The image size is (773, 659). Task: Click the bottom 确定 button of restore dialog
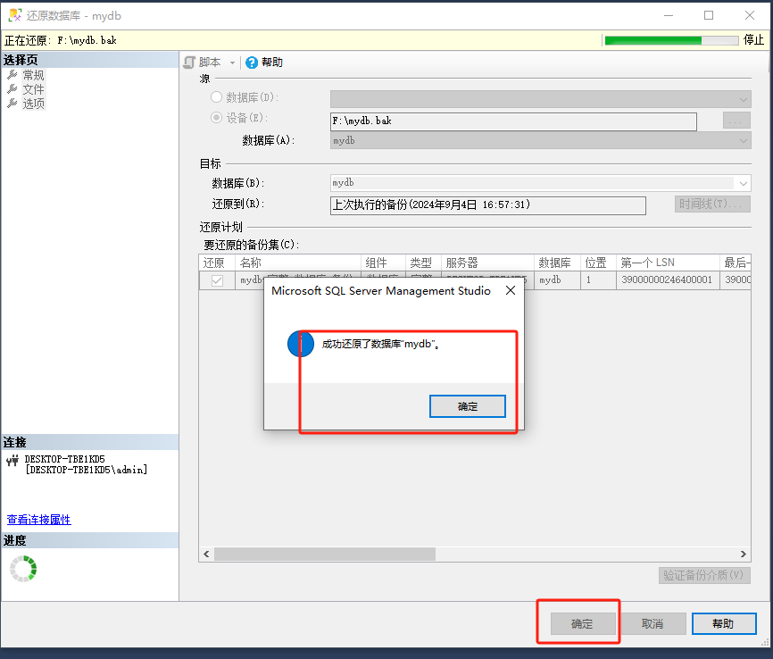point(583,624)
